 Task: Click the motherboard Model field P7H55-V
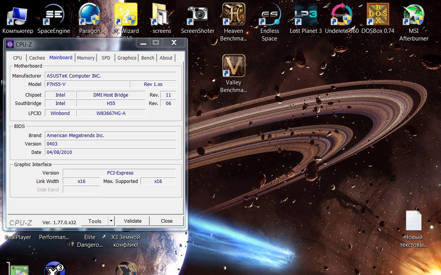tap(87, 84)
